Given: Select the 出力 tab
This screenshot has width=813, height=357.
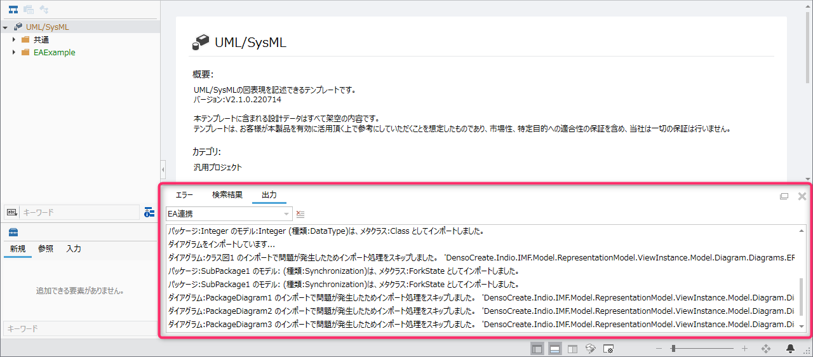Looking at the screenshot, I should tap(269, 195).
